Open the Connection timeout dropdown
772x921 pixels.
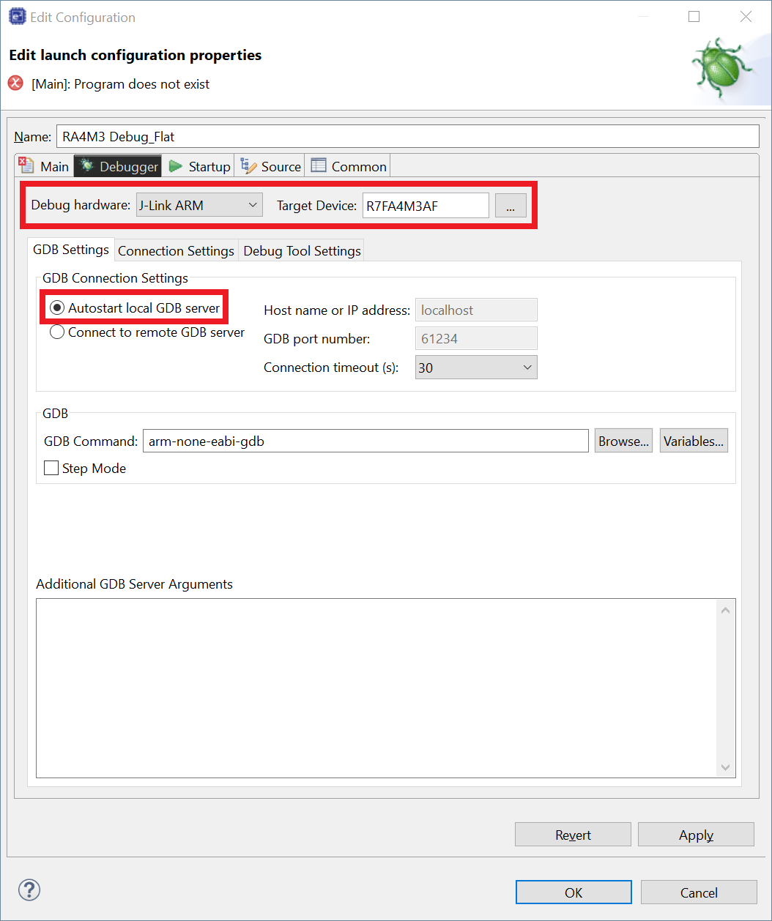475,368
